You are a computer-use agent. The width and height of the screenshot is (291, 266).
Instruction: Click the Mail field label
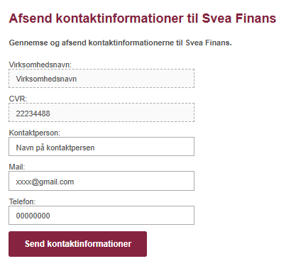pos(17,167)
